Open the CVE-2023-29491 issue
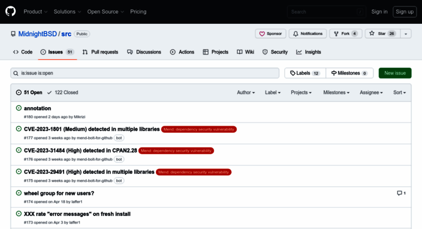Screen dimensions: 422x229 pyautogui.click(x=89, y=172)
